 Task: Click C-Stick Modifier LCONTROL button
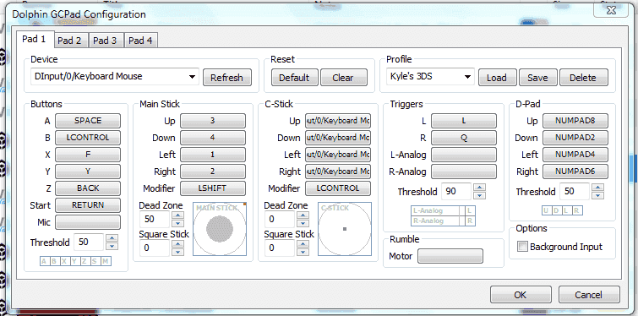(x=338, y=188)
